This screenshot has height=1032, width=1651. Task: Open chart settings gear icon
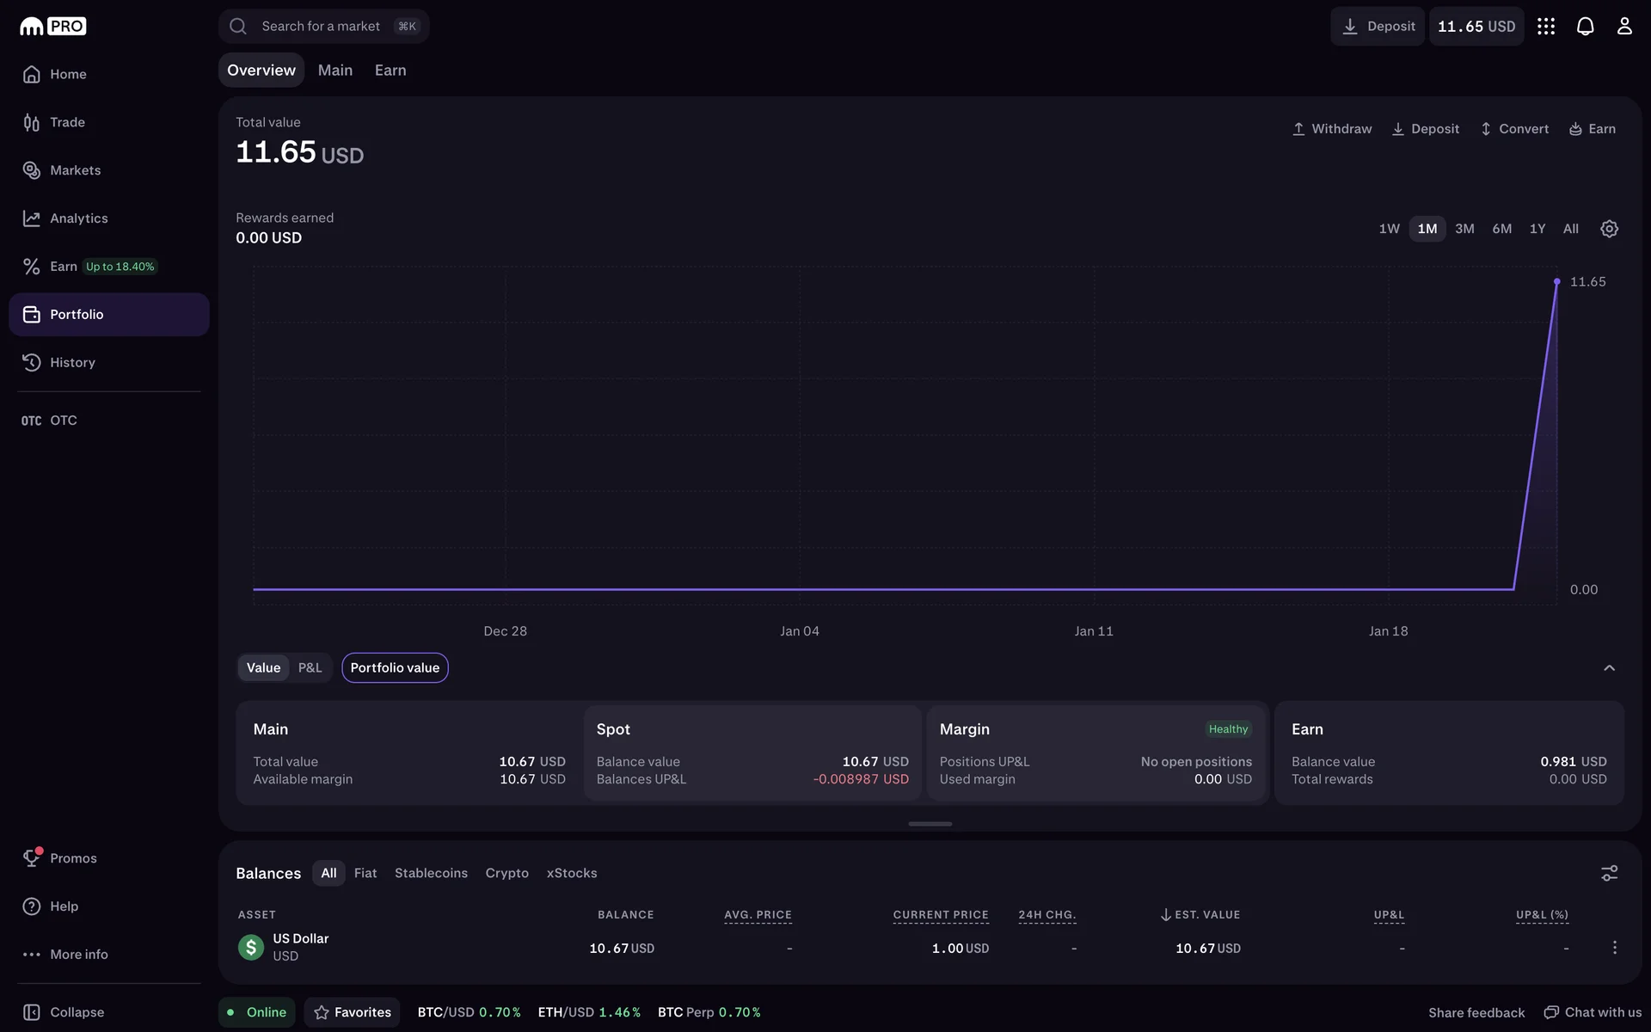pos(1609,229)
